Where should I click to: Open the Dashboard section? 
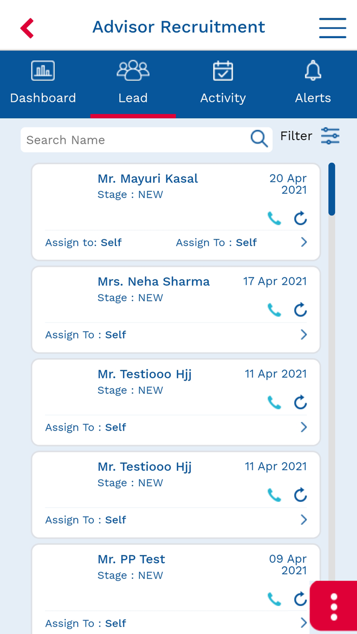[x=43, y=82]
